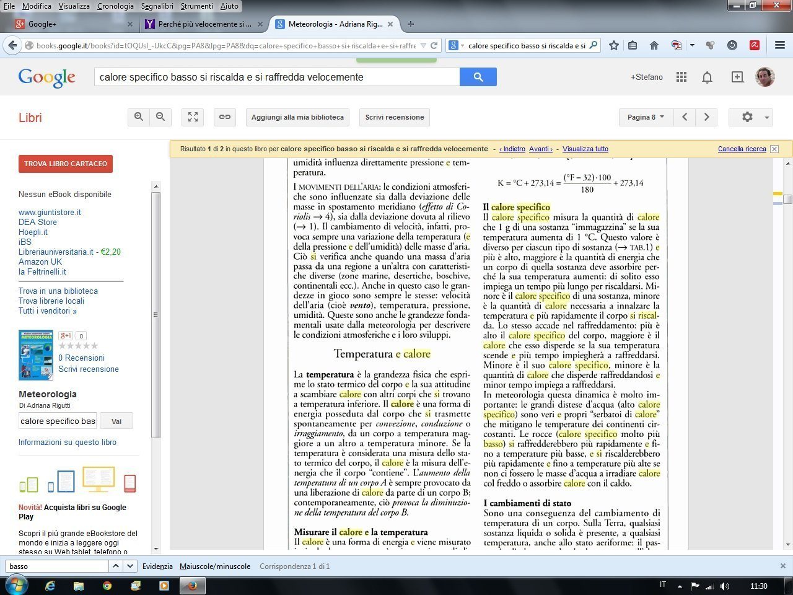Click Aggiungi alla mia biblioteca

[x=297, y=117]
